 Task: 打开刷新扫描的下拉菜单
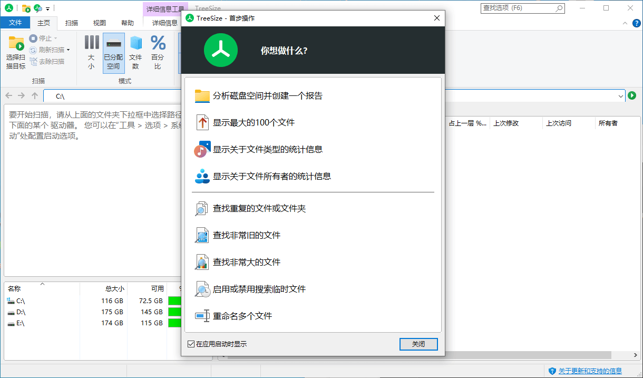pos(69,49)
